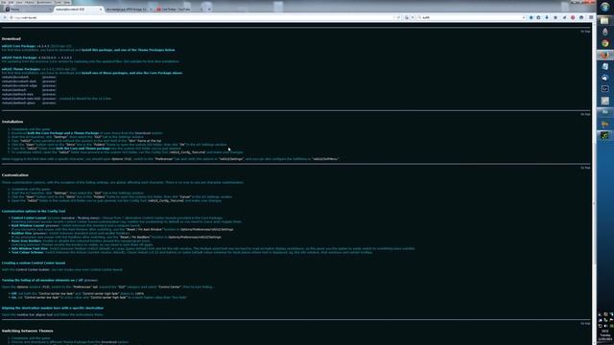Open the Bookmarks menu
Screen dimensions: 614x345
click(x=44, y=2)
